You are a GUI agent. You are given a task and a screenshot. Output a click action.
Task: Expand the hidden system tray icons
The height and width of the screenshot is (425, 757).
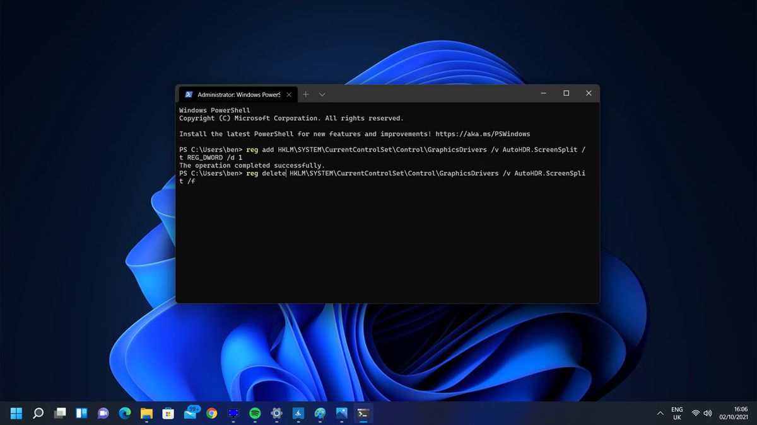(660, 414)
